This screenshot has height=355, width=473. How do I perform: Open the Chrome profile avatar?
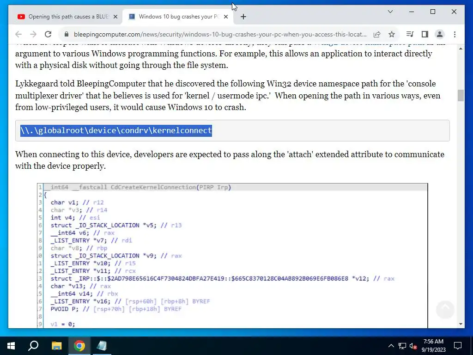[x=440, y=34]
